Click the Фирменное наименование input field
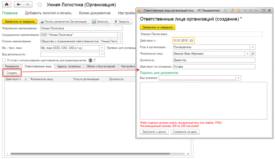Viewport: 275px width, 159px height. click(x=82, y=28)
